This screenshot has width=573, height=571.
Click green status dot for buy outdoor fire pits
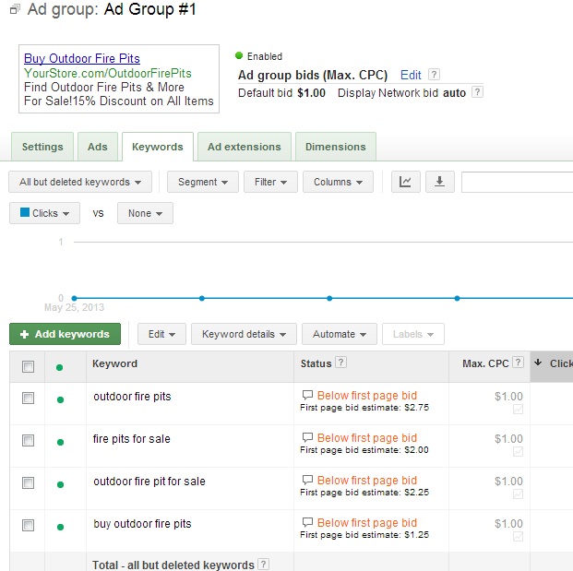(x=60, y=527)
